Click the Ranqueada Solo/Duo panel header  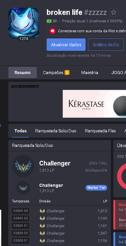click(x=60, y=146)
